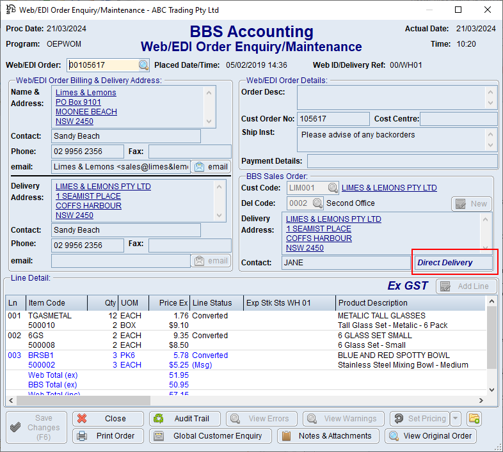This screenshot has width=503, height=452.
Task: Expand the Set Pricing dropdown arrow
Action: click(x=455, y=419)
